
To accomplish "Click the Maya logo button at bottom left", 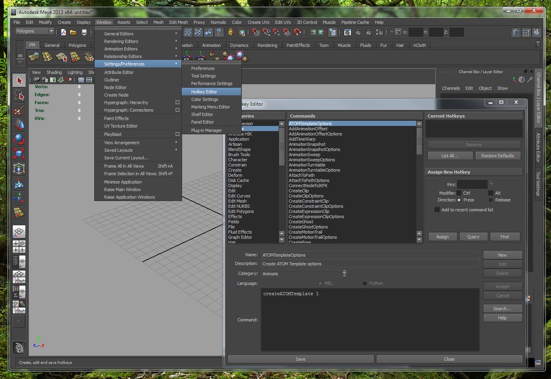I will pos(19,348).
